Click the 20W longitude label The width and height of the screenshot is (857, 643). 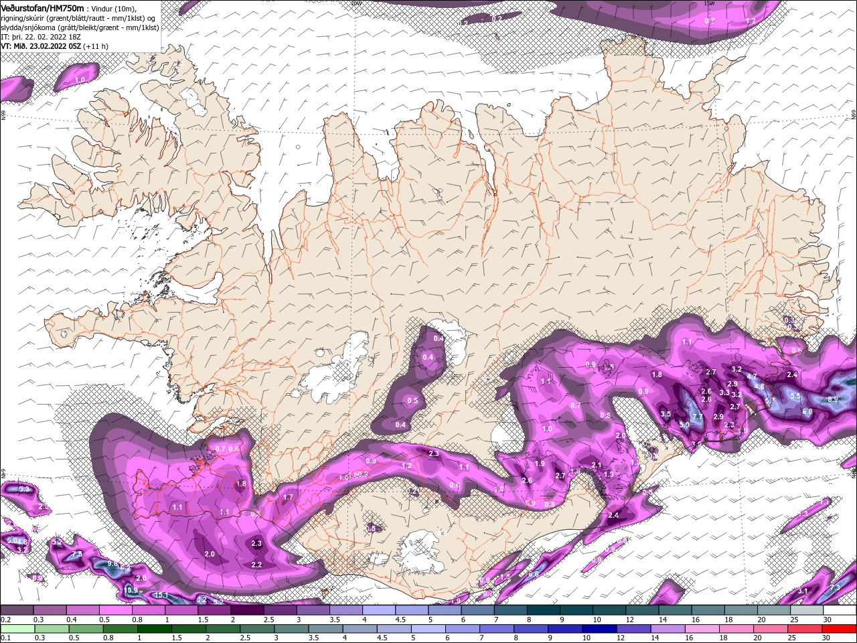[x=355, y=3]
